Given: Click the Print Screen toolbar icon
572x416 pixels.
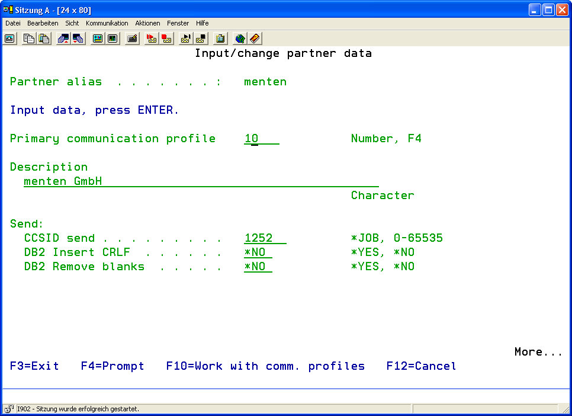Looking at the screenshot, I should point(10,39).
